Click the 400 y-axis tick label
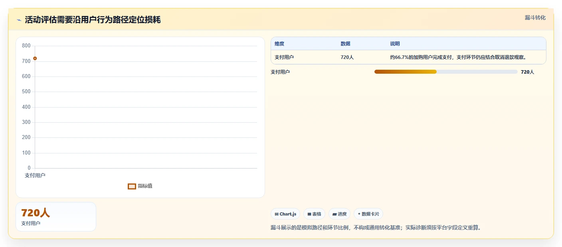Viewport: 562px width, 247px height. click(26, 107)
